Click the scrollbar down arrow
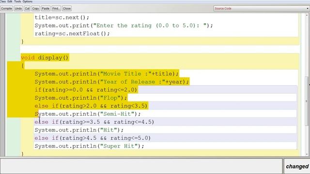The height and width of the screenshot is (174, 310). (307, 154)
